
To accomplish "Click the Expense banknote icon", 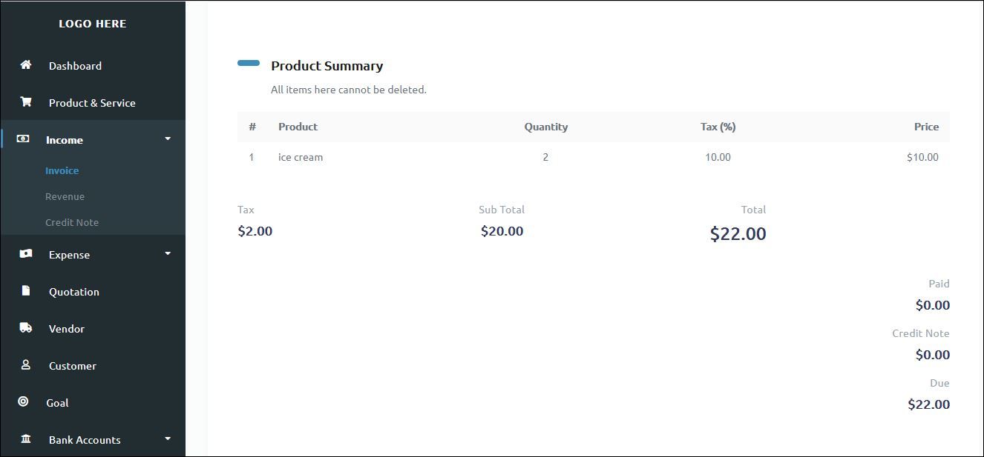I will click(26, 254).
